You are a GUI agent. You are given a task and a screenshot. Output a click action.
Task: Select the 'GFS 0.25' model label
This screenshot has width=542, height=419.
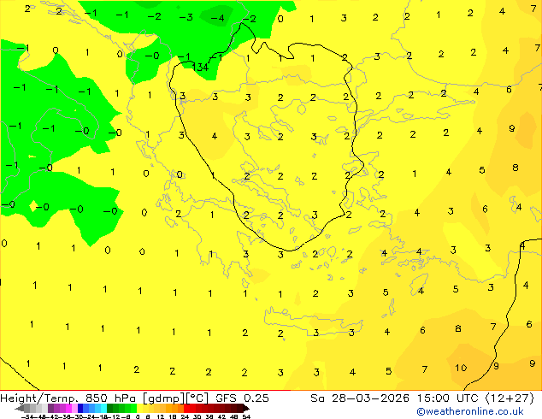242,398
